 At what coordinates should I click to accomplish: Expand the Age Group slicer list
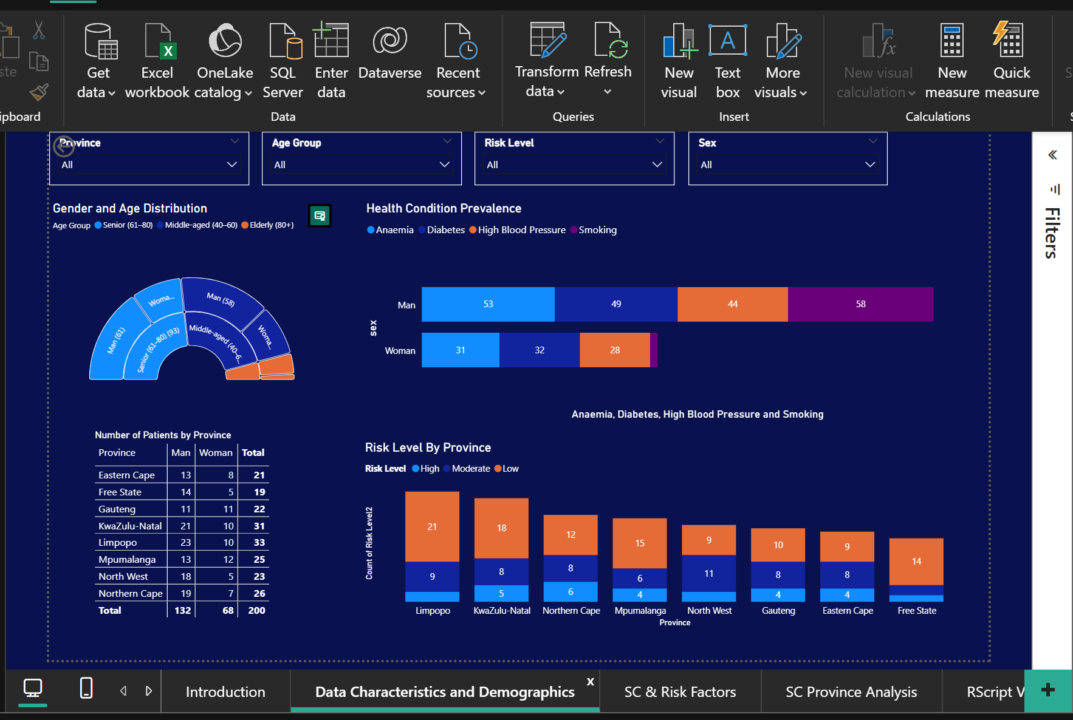[x=444, y=164]
